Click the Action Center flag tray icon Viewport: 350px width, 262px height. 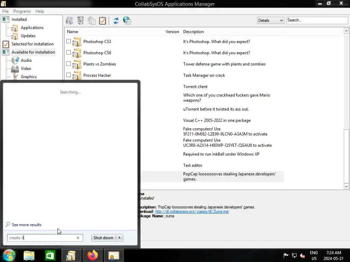click(286, 256)
